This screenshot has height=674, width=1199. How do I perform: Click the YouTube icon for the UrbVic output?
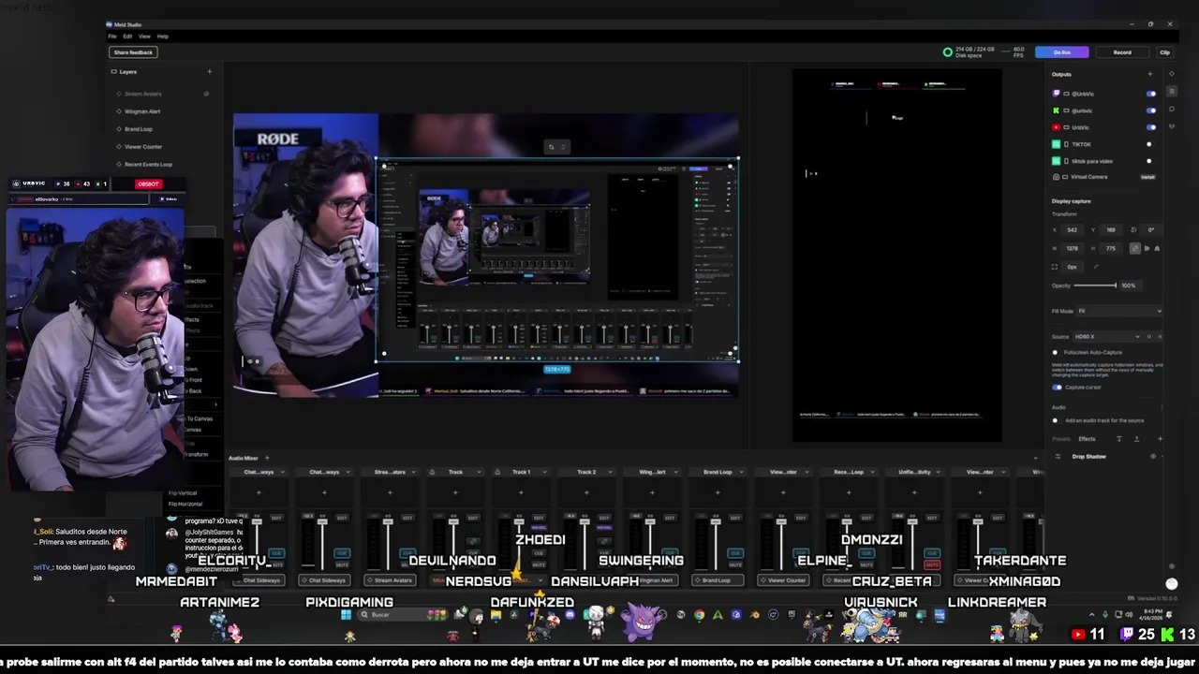click(1057, 127)
